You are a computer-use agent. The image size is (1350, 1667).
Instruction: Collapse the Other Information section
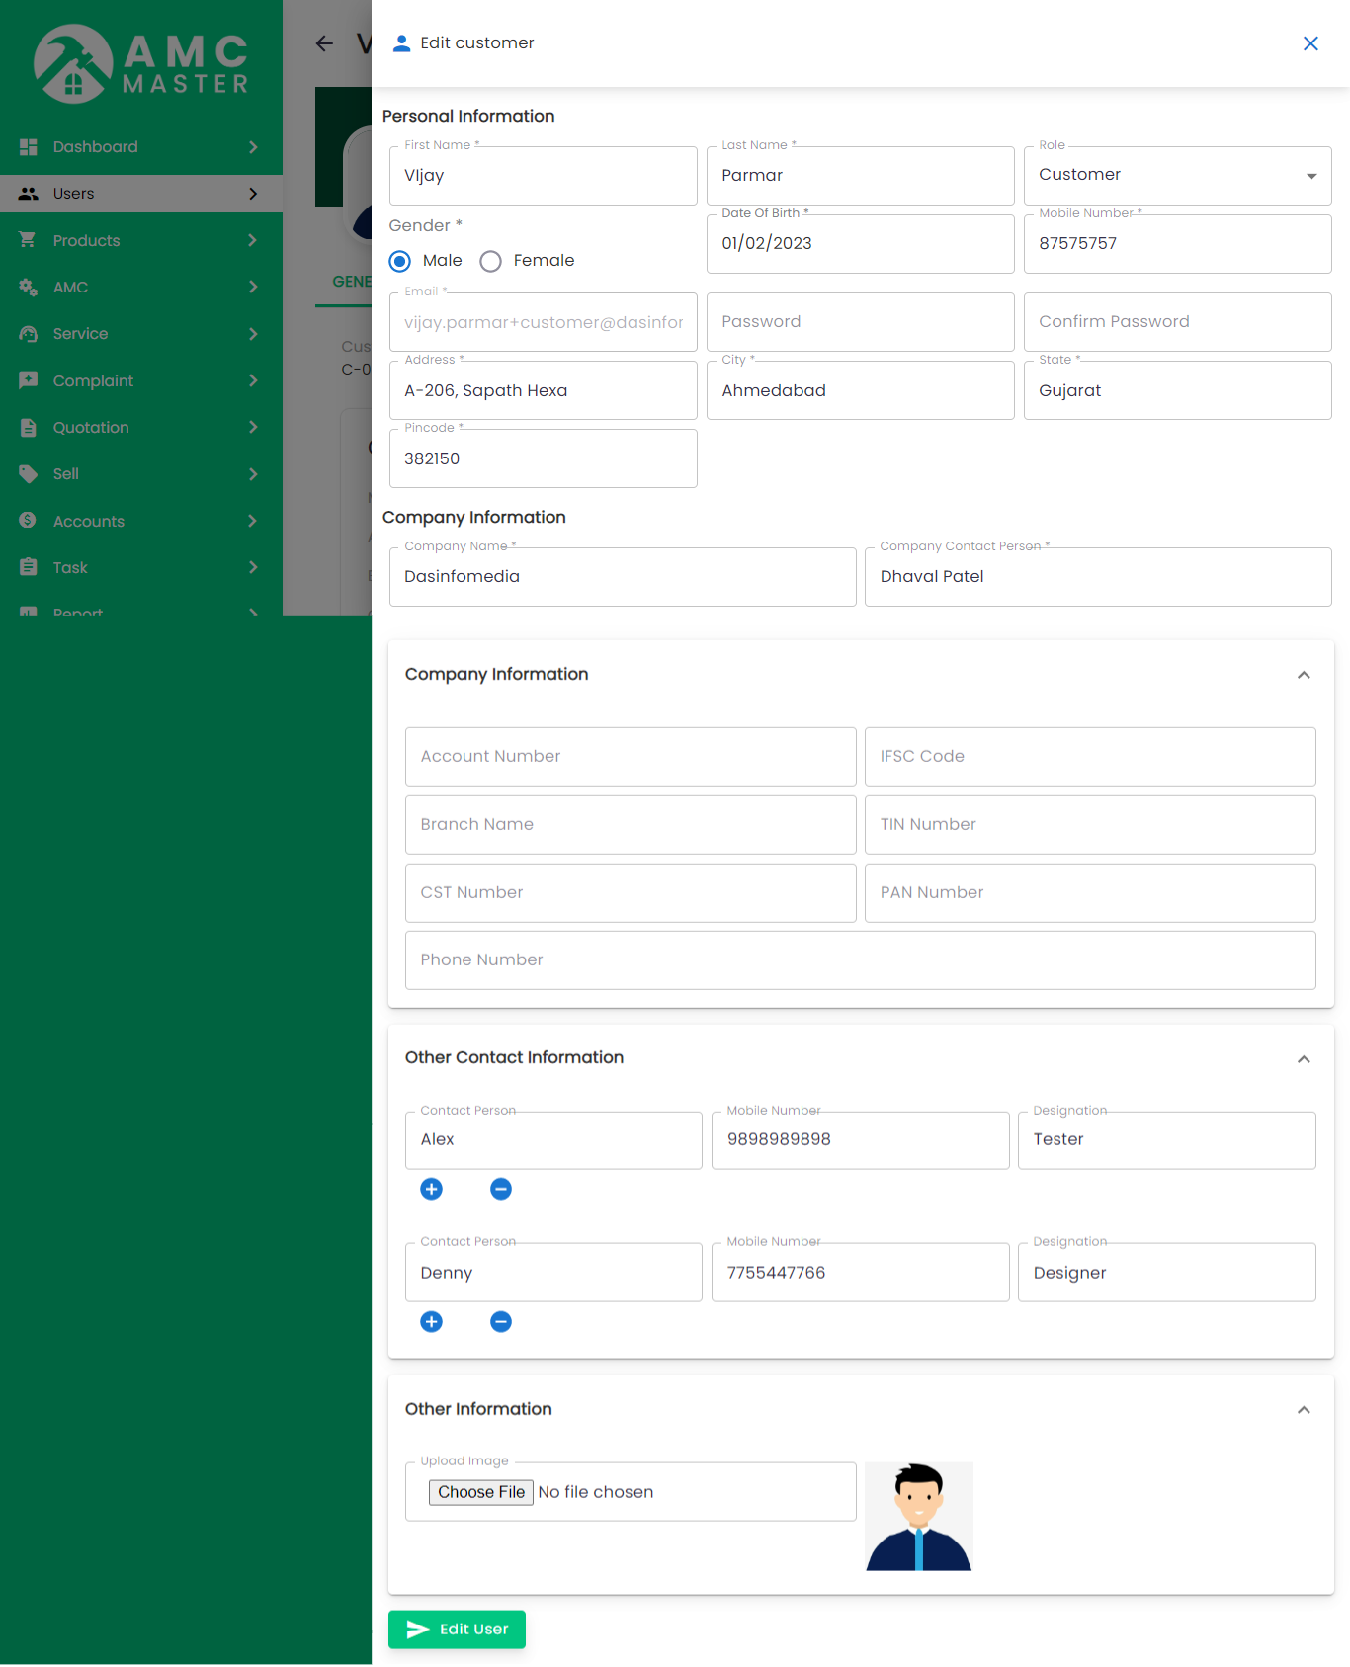[1304, 1410]
